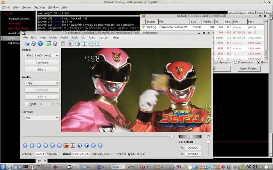This screenshot has width=273, height=170.
Task: Open the terminal icon in the taskbar
Action: click(x=26, y=167)
